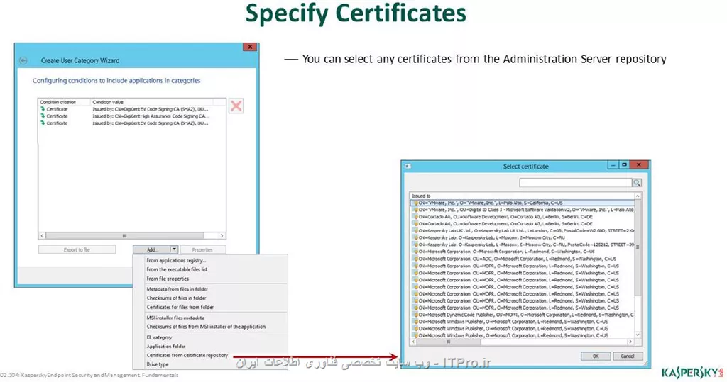Select 'CN=VMware, Inc., OU=Digital ID Class 3' row
Viewport: 727px width, 382px height.
coord(522,210)
